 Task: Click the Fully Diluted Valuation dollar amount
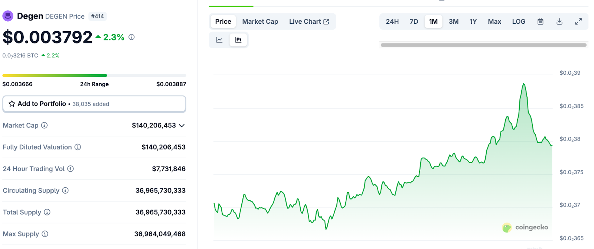point(164,147)
